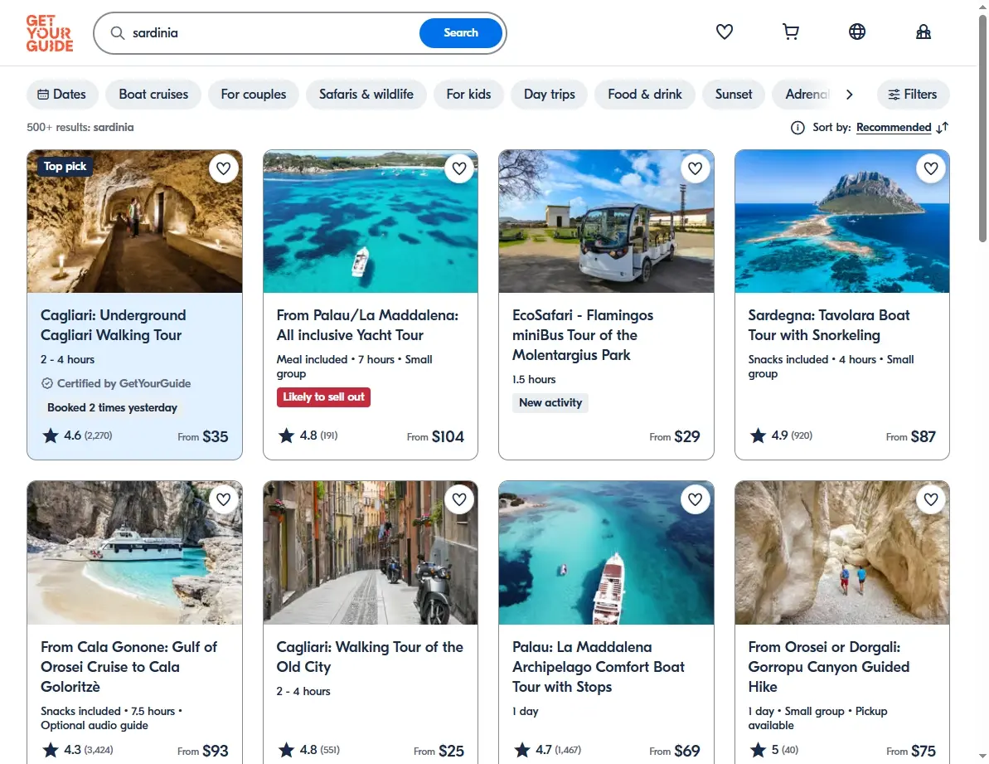Screen dimensions: 989x764
Task: Open the Filters panel
Action: pyautogui.click(x=913, y=94)
